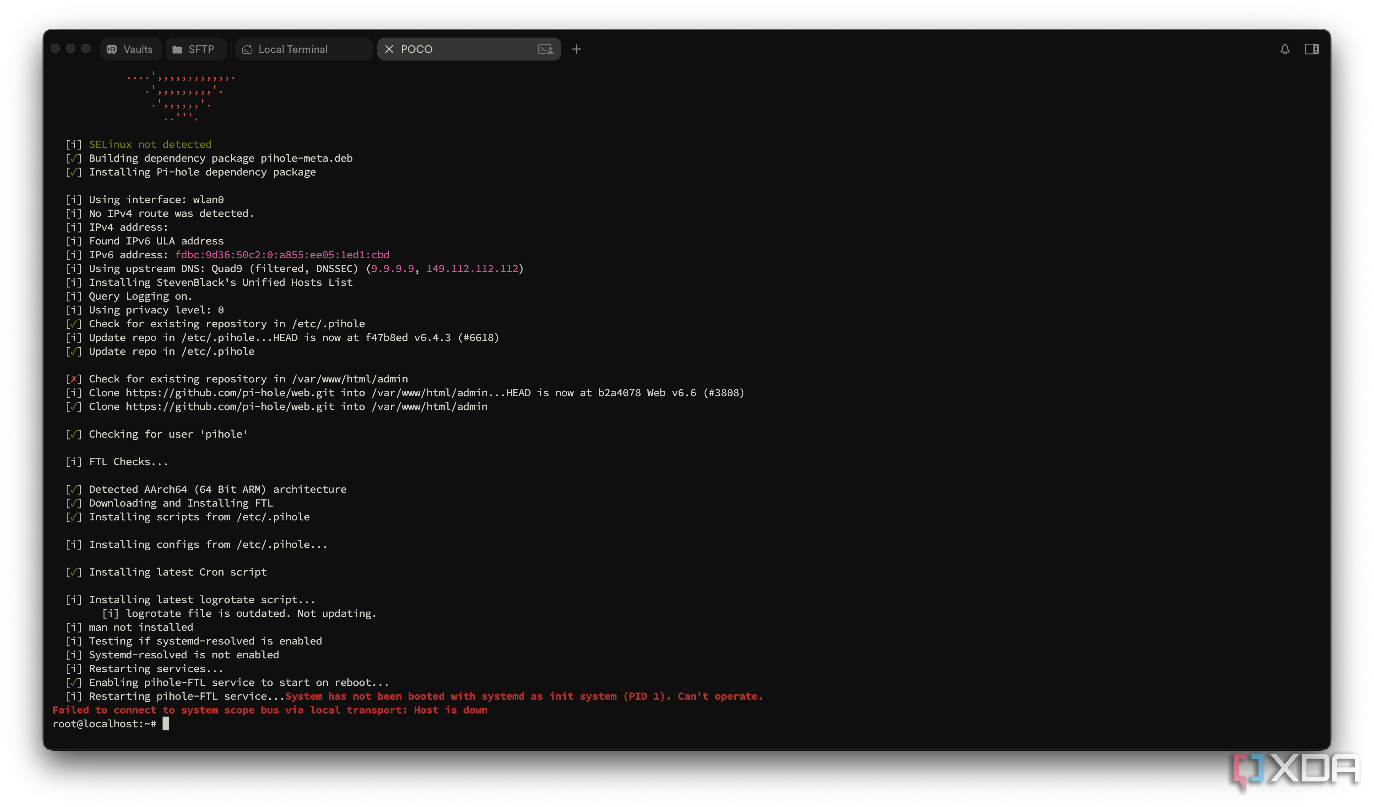Click the 9.9.9.9 upstream DNS address
Image resolution: width=1374 pixels, height=807 pixels.
point(392,268)
